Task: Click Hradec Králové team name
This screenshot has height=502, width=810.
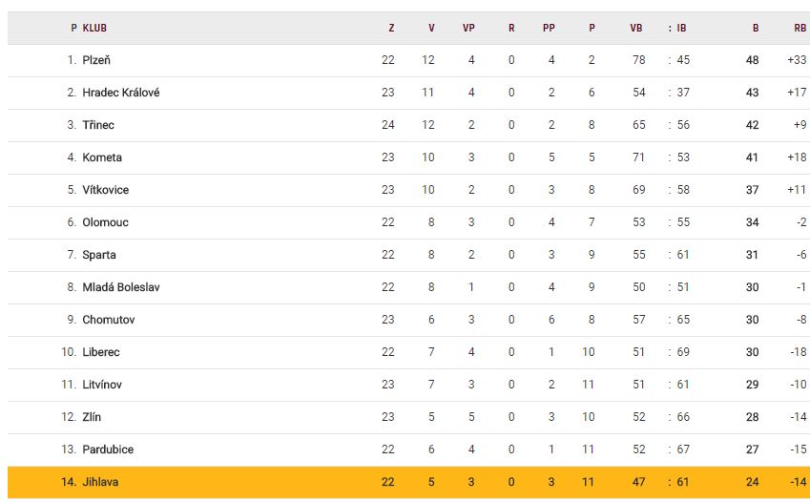Action: [x=120, y=93]
